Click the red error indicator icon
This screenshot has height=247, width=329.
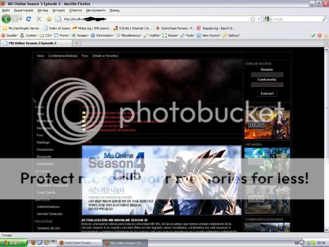pos(320,35)
